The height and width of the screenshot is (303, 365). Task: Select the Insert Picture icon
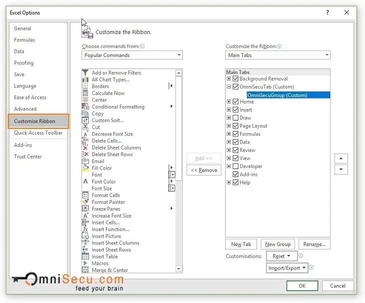tap(85, 236)
